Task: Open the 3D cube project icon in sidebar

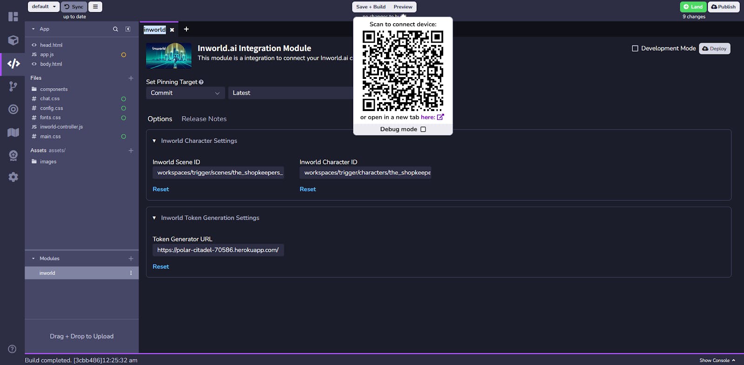Action: [x=13, y=40]
